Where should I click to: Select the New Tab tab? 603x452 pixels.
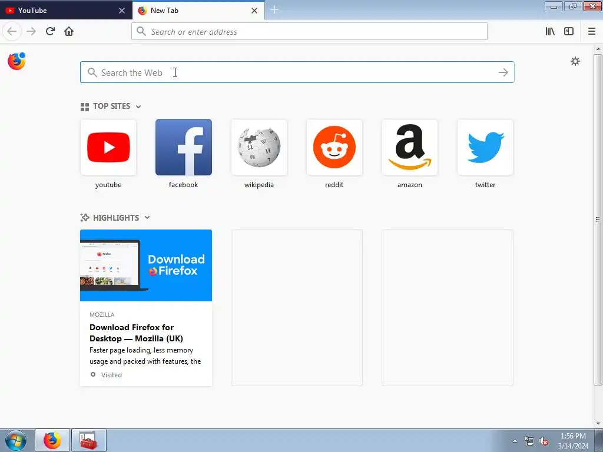point(198,11)
